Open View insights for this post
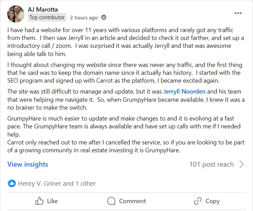Screen dimensions: 253x211 point(28,164)
